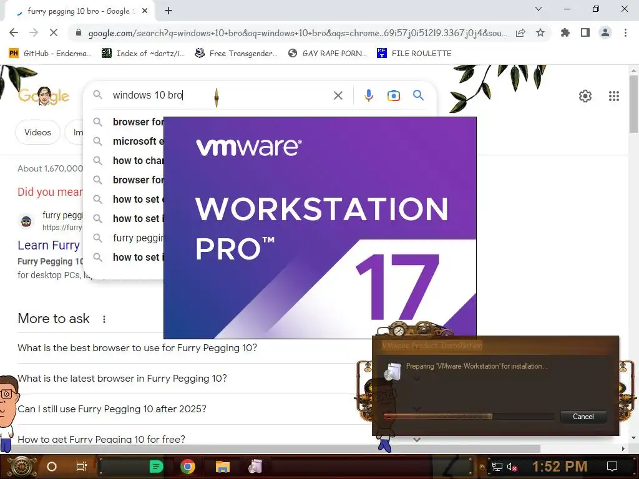639x479 pixels.
Task: Clear the Google search box text
Action: (x=338, y=95)
